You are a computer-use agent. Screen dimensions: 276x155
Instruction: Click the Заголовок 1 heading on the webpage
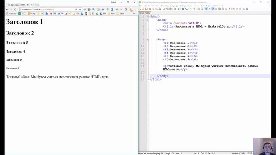(x=25, y=22)
